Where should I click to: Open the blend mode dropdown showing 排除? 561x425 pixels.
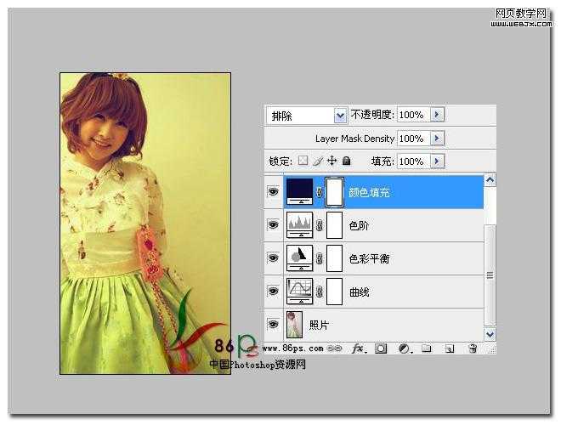click(x=306, y=116)
